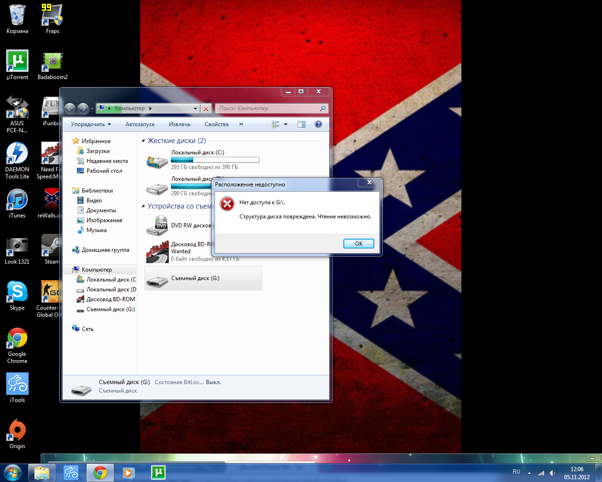This screenshot has height=482, width=602.
Task: Open the Badaboom2 desktop shortcut
Action: tap(53, 65)
